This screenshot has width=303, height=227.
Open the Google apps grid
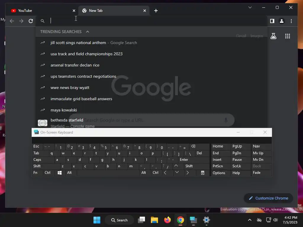tap(288, 36)
